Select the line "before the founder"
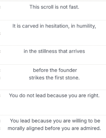106x138 pixels. click(55, 70)
